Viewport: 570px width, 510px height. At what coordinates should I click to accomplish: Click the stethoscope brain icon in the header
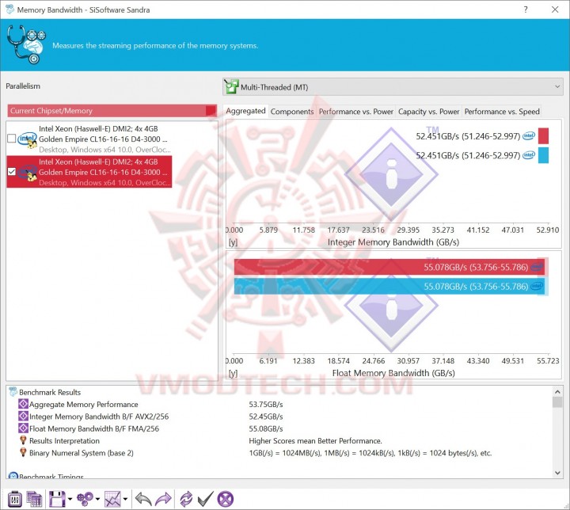tap(26, 44)
